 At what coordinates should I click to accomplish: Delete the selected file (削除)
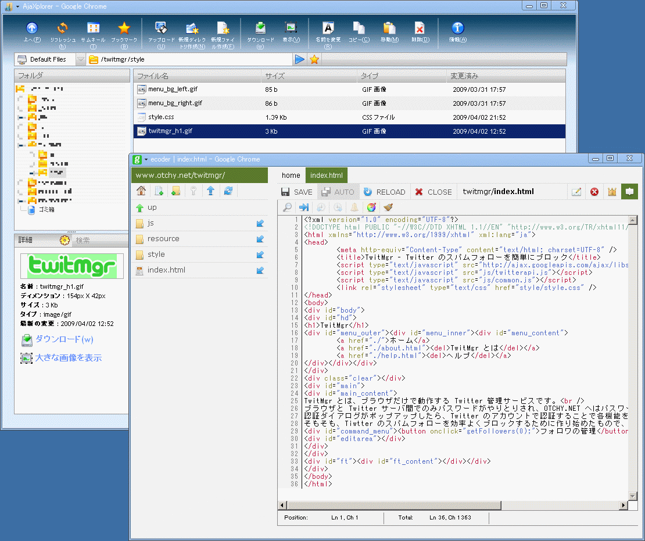pyautogui.click(x=420, y=33)
